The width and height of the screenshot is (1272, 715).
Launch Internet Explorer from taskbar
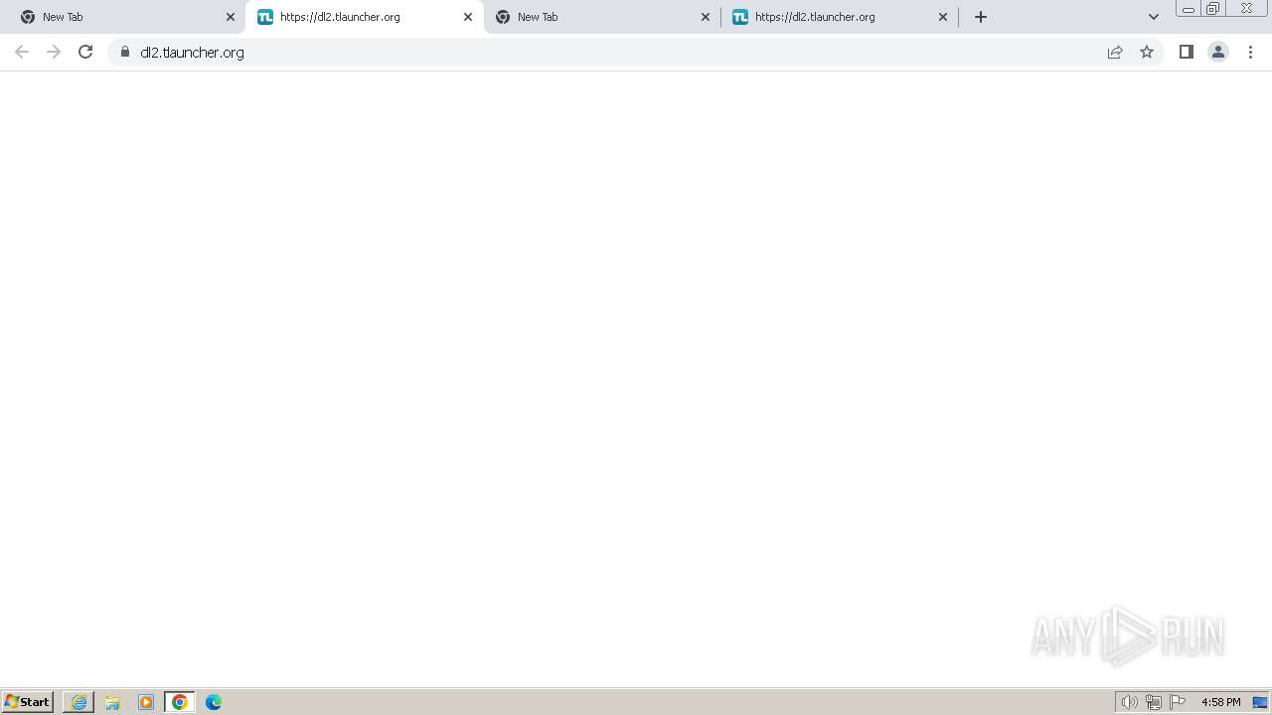click(79, 702)
